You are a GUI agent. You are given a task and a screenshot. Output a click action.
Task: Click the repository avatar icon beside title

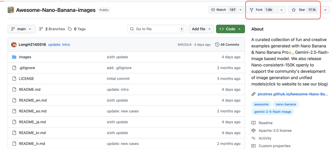pos(11,10)
